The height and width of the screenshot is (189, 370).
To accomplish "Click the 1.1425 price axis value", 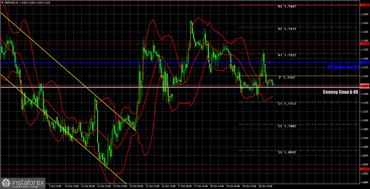I will pos(365,23).
